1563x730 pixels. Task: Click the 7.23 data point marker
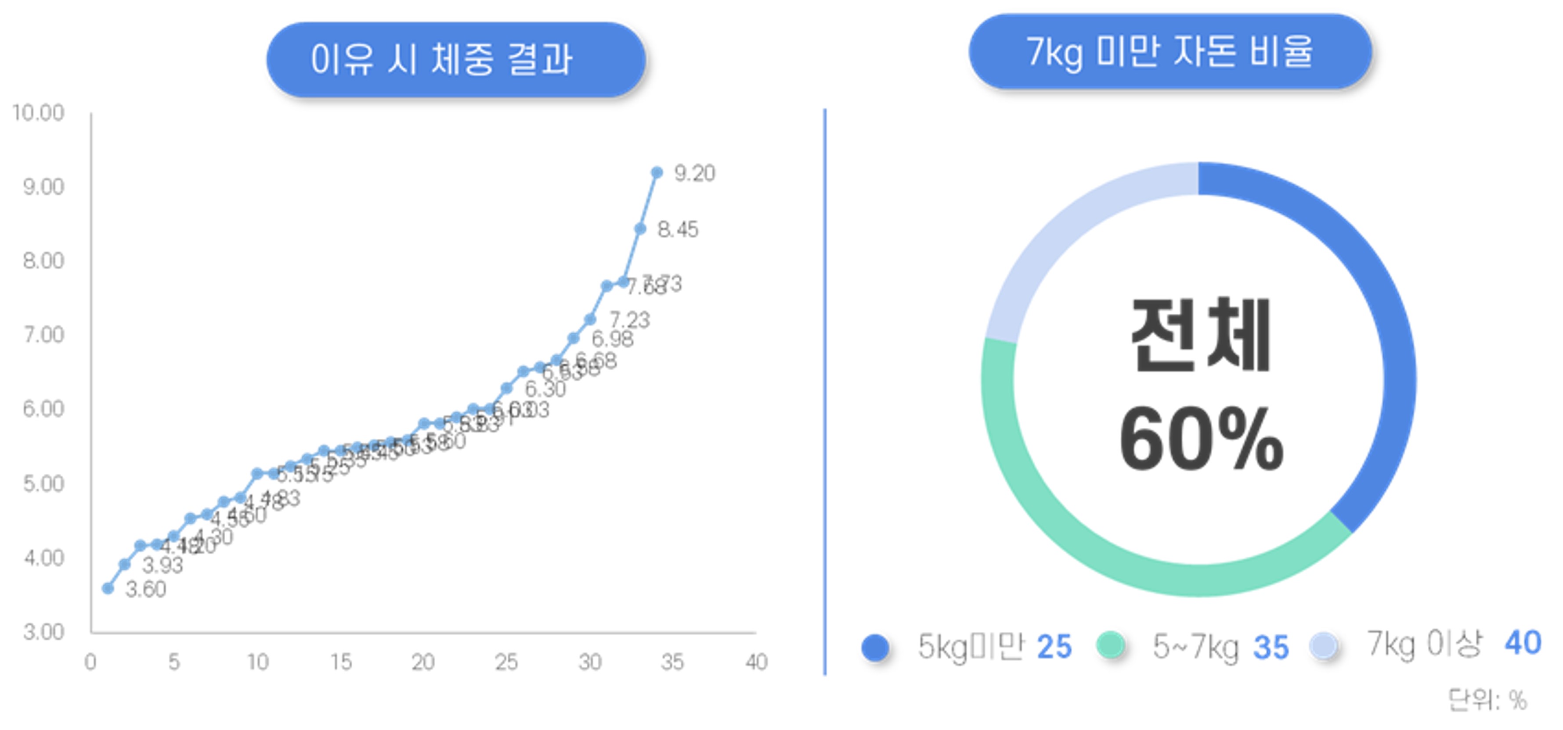point(590,319)
